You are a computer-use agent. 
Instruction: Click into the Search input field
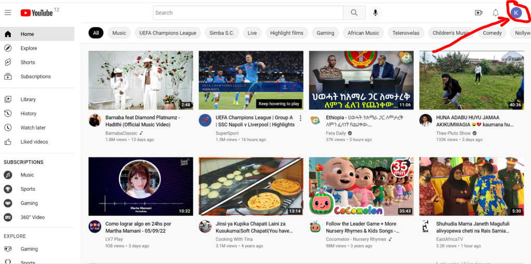(x=248, y=13)
